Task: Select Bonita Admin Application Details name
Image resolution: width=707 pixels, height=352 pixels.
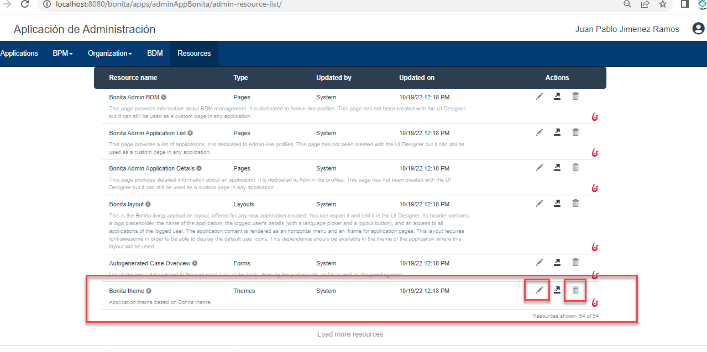Action: pyautogui.click(x=152, y=168)
